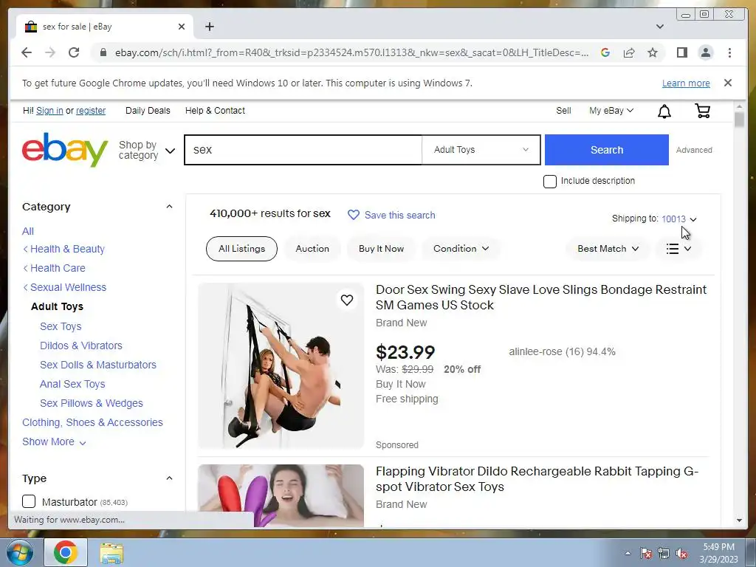Screen dimensions: 756x567
Task: Open the Best Match sort dropdown
Action: pyautogui.click(x=608, y=249)
